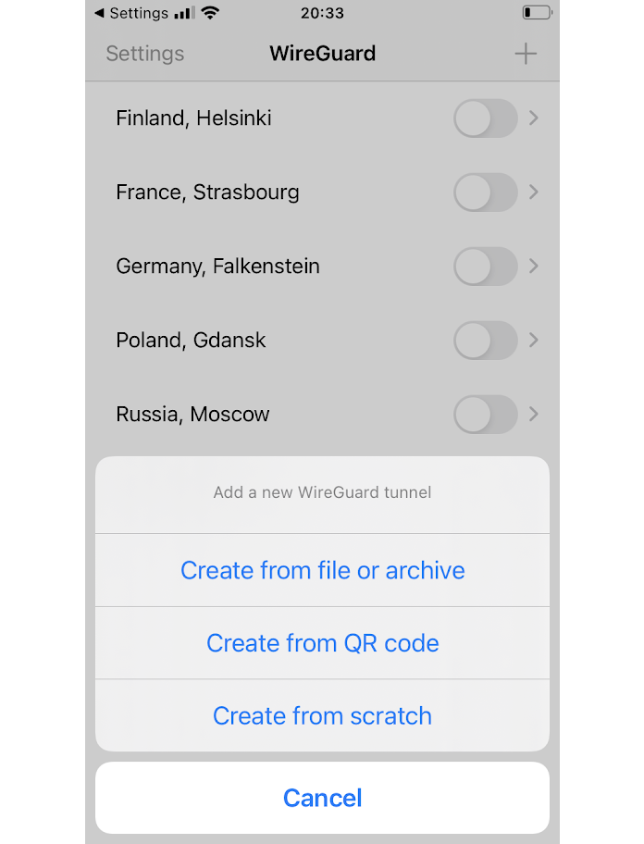This screenshot has height=844, width=644.
Task: Choose Create from QR code
Action: point(322,643)
